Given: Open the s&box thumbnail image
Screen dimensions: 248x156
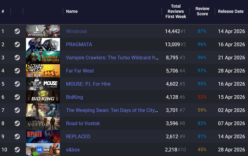Looking at the screenshot, I should (x=43, y=150).
